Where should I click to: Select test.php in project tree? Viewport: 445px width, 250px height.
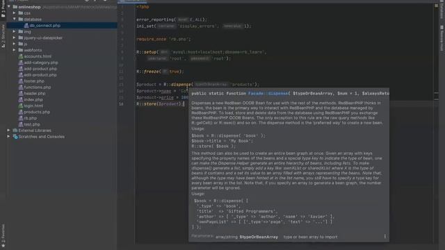(x=32, y=124)
